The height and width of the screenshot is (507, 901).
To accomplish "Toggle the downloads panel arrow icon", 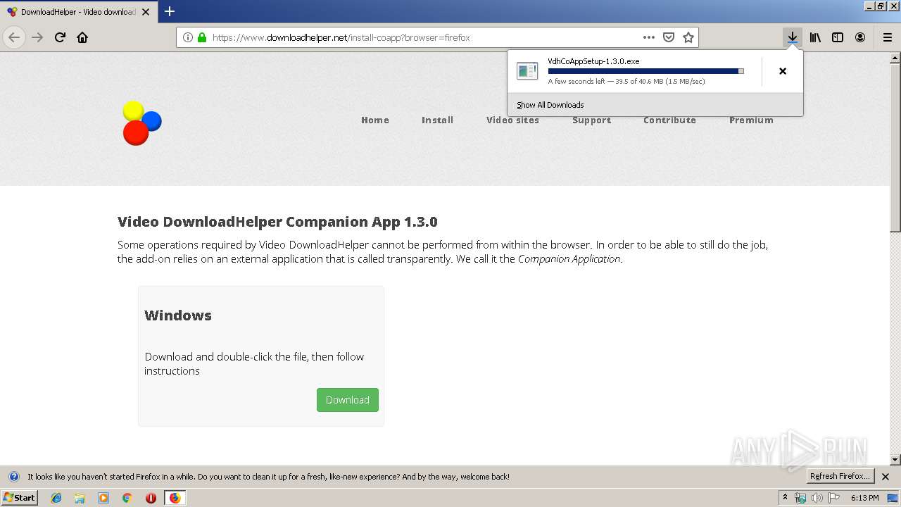I will (793, 37).
